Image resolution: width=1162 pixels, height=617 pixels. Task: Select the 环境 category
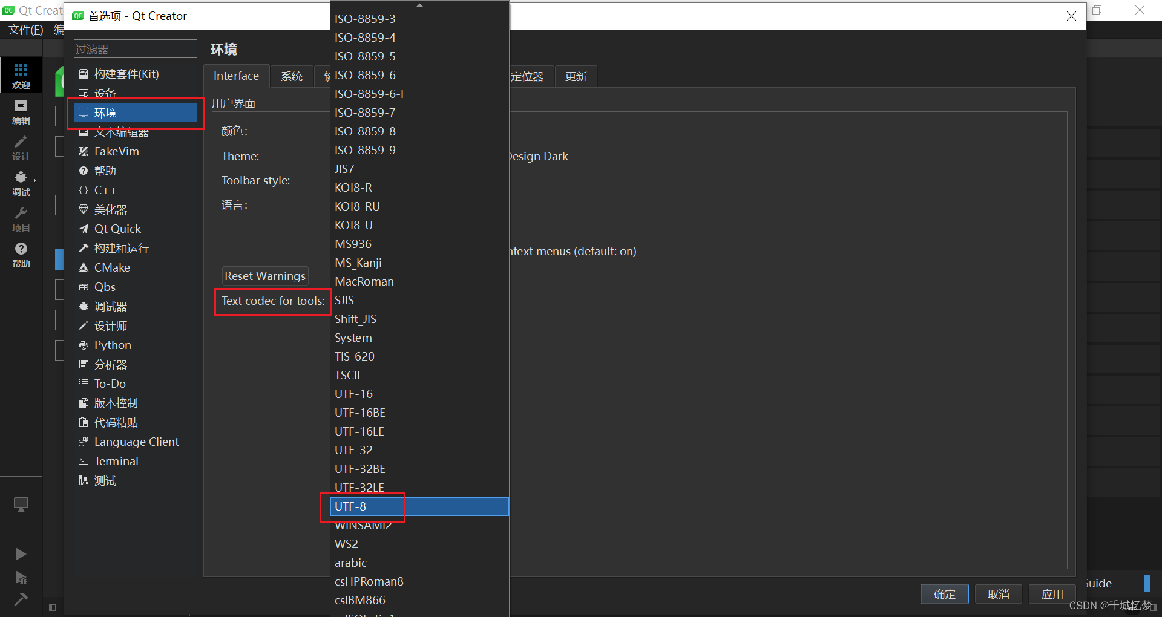pos(136,113)
